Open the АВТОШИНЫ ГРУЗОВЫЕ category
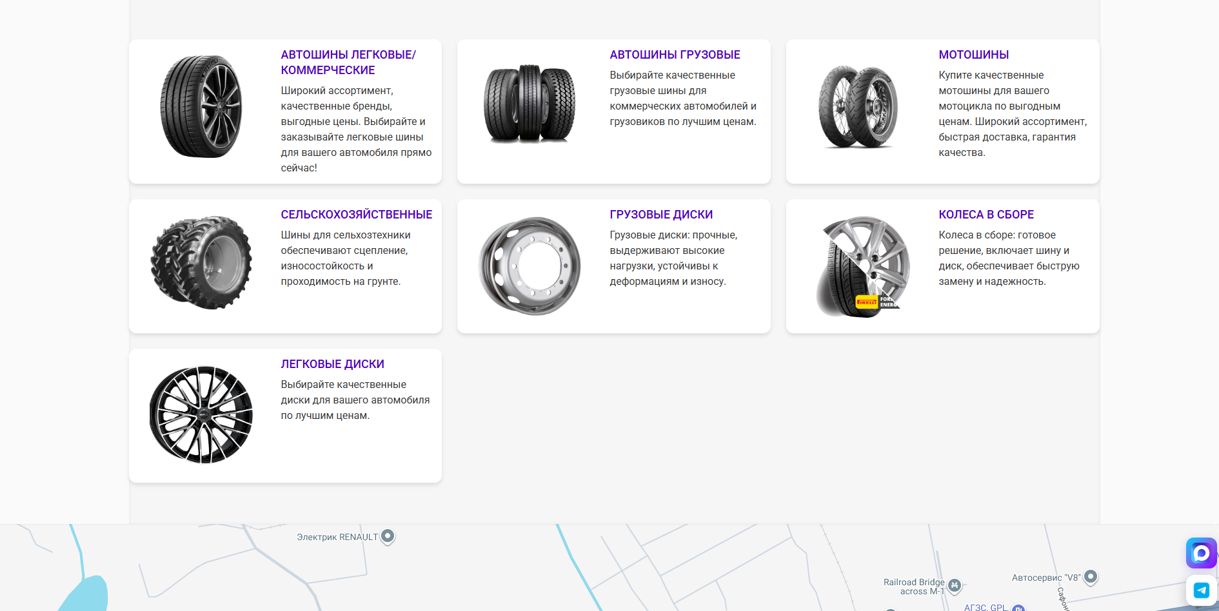The height and width of the screenshot is (611, 1219). tap(675, 55)
